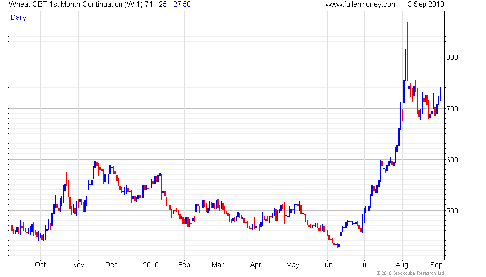Select the 600 price axis label
This screenshot has height=277, width=486.
pos(452,160)
